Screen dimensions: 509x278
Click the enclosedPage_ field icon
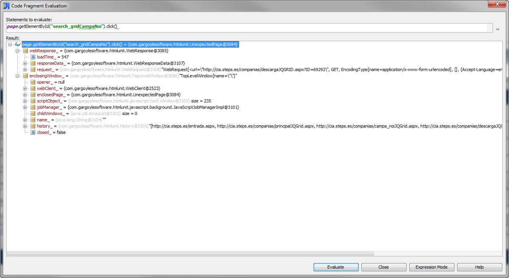coord(33,95)
